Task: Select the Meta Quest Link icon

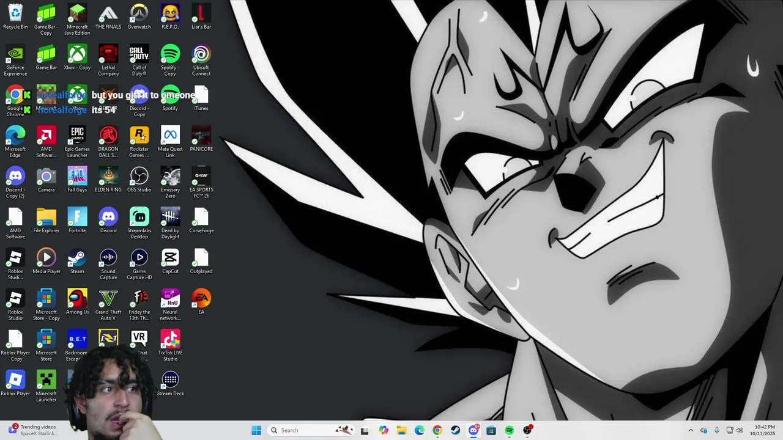Action: [170, 142]
